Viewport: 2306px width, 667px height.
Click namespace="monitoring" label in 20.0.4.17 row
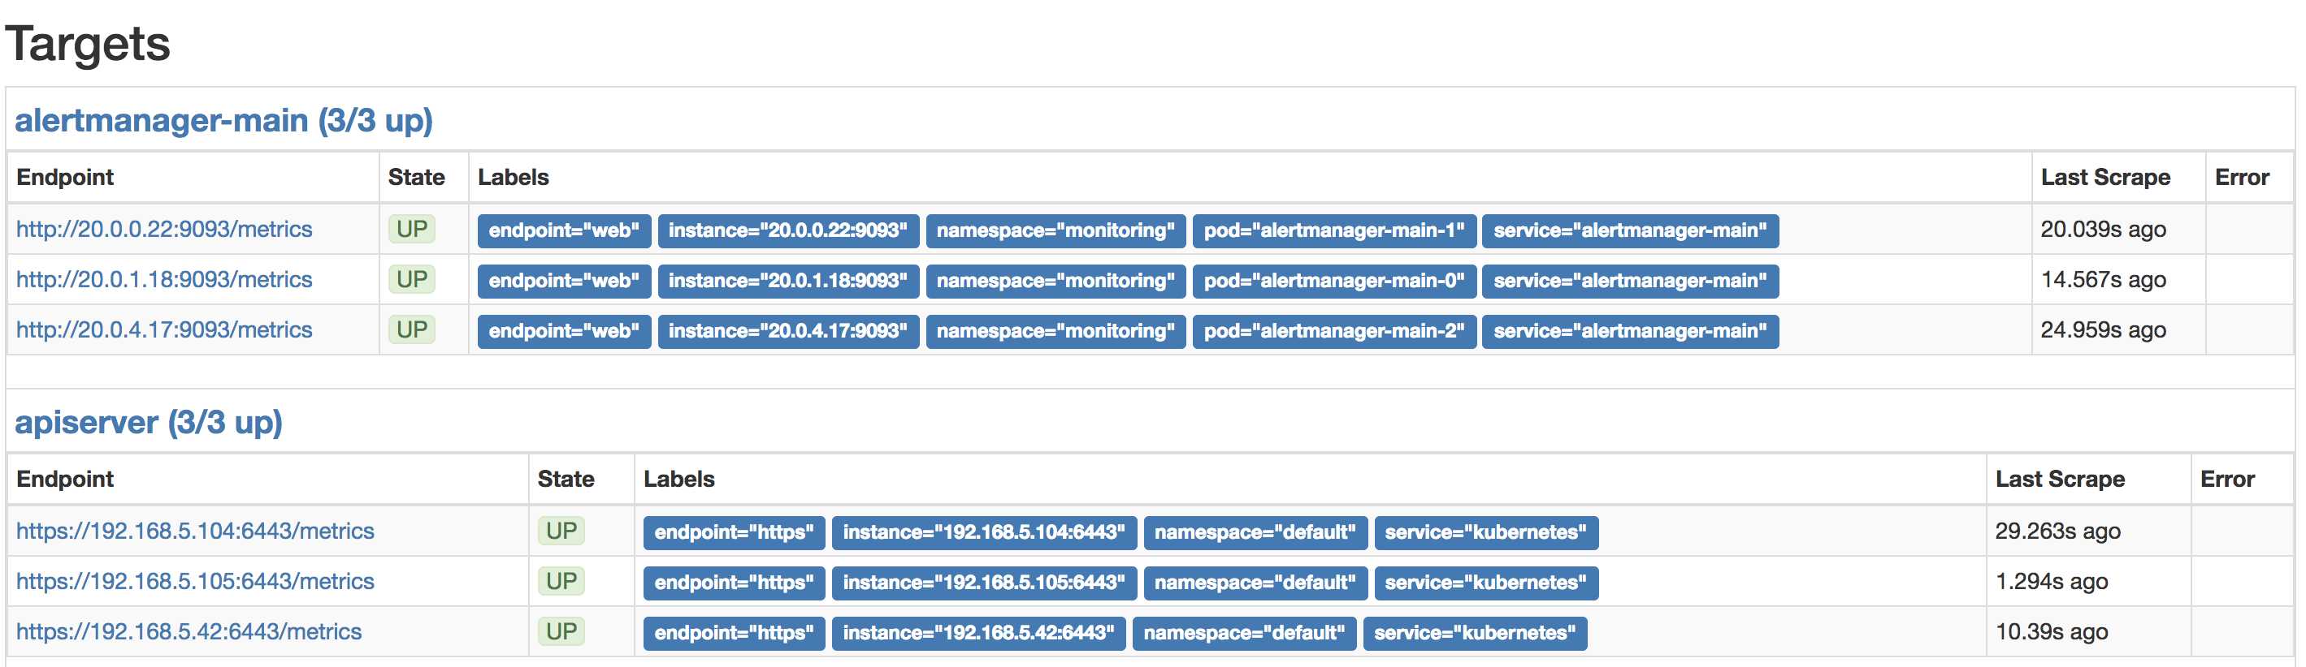coord(1055,331)
